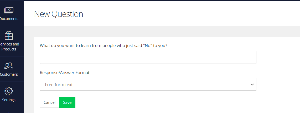This screenshot has height=113, width=300.
Task: Select the Customers menu label
Action: point(9,74)
